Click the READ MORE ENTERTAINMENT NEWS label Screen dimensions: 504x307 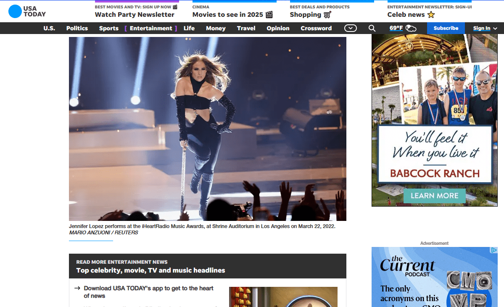[122, 262]
